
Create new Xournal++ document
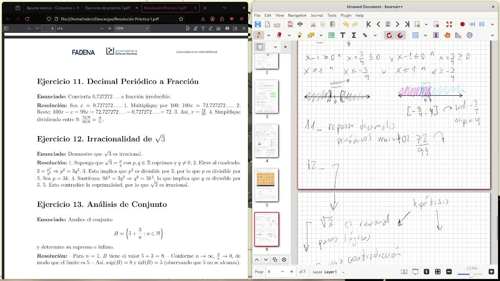pos(268,24)
